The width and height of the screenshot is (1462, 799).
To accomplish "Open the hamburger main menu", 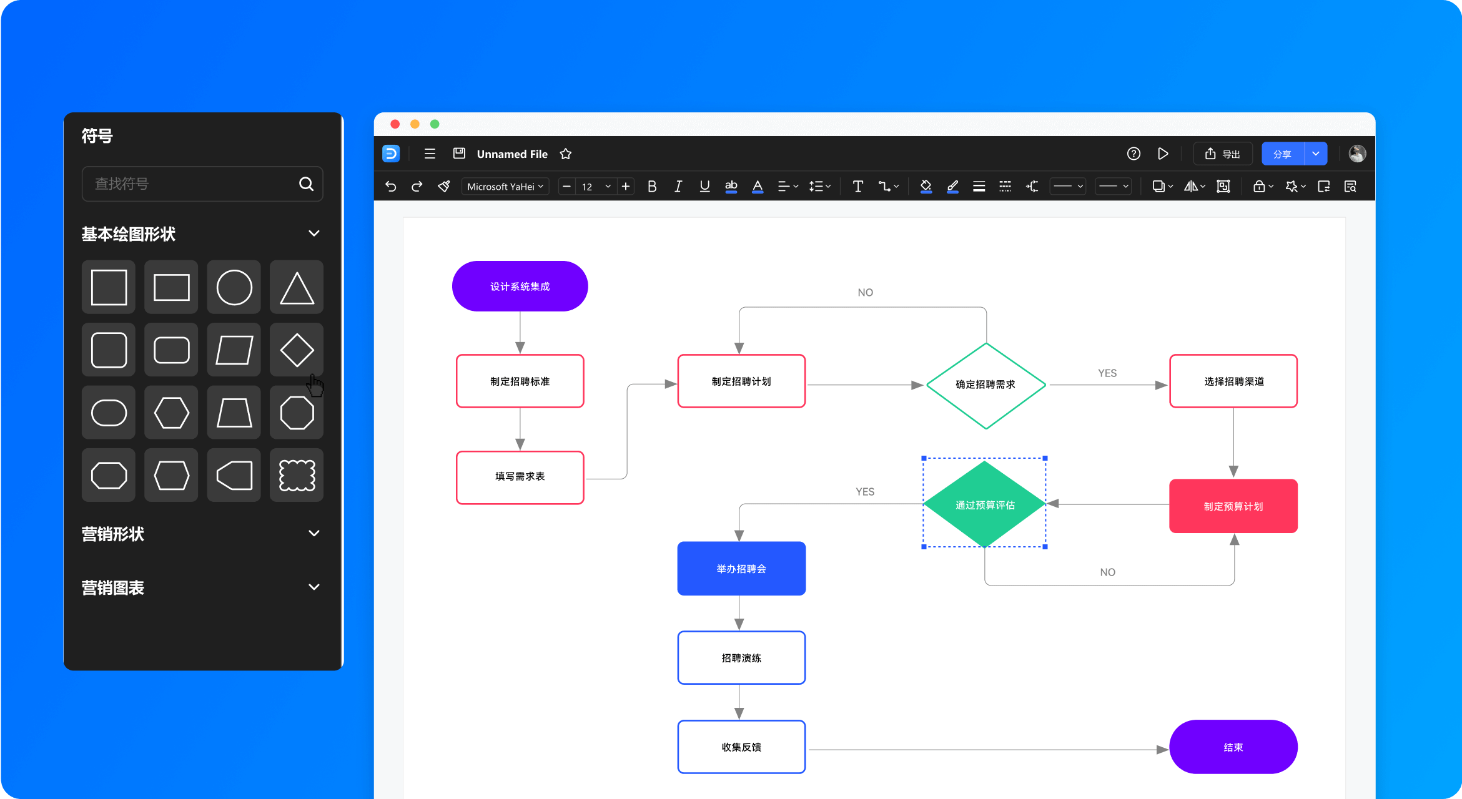I will 430,154.
